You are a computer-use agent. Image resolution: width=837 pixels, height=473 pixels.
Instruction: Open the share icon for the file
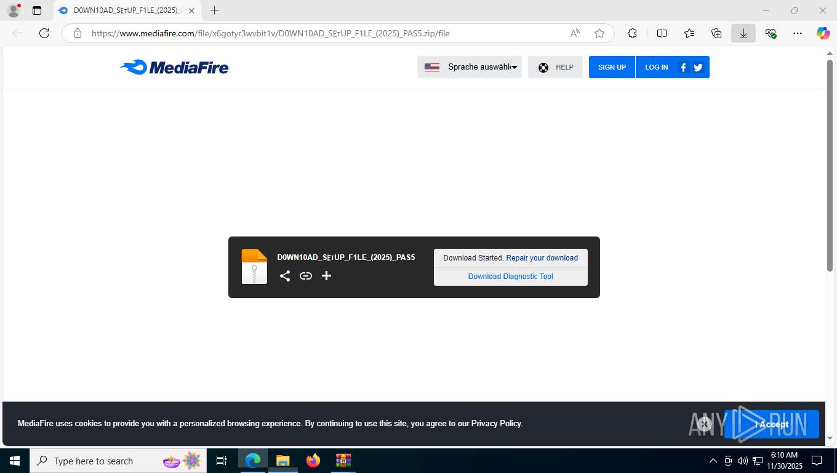click(285, 276)
